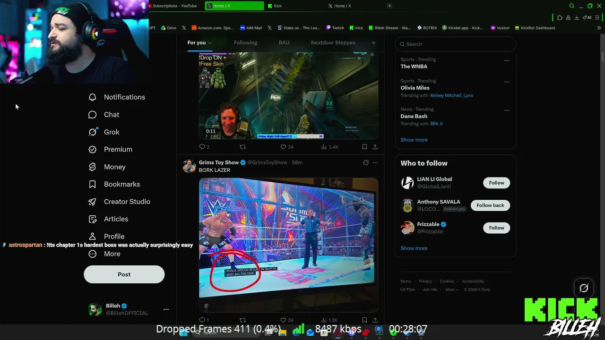Open a new browser tab
Screen dimensions: 605x340
pos(389,6)
